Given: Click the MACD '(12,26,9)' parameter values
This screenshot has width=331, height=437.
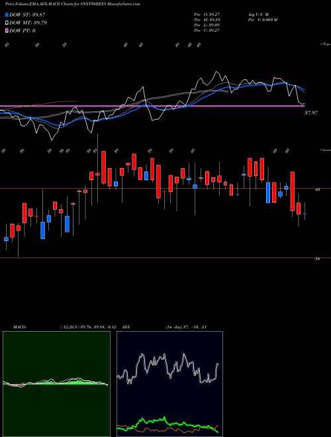Looking at the screenshot, I should click(x=88, y=327).
